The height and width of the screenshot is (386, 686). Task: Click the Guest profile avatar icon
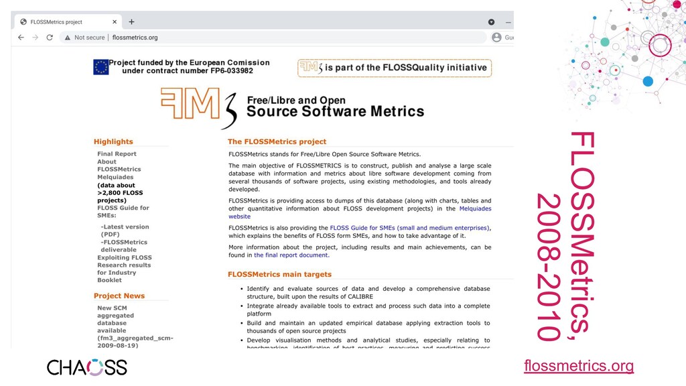point(496,38)
